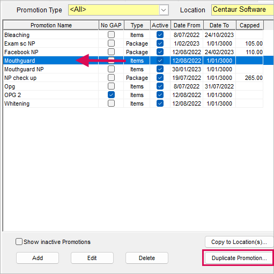Untick the No GAP checkbox for OPG 2
274x274 pixels.
(111, 95)
